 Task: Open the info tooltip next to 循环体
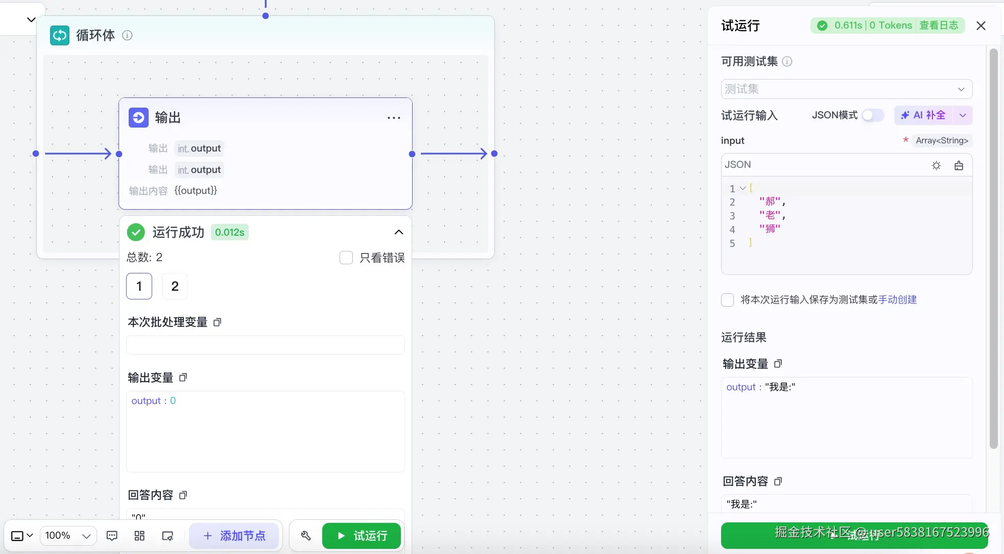(x=127, y=35)
